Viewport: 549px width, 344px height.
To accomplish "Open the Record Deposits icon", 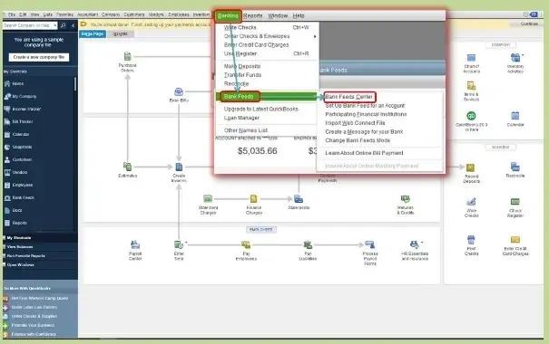I will pyautogui.click(x=471, y=167).
